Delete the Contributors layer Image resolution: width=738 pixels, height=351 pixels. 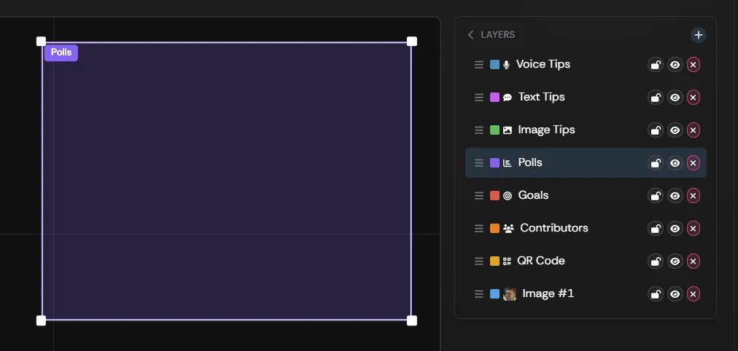[693, 229]
